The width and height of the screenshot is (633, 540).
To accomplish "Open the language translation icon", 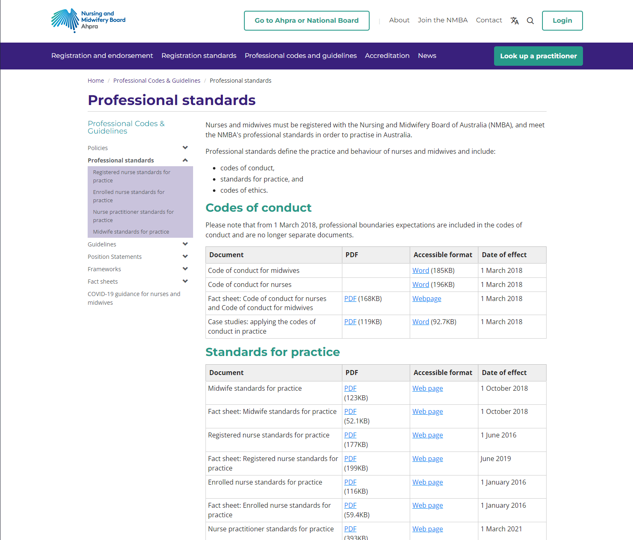I will tap(514, 21).
